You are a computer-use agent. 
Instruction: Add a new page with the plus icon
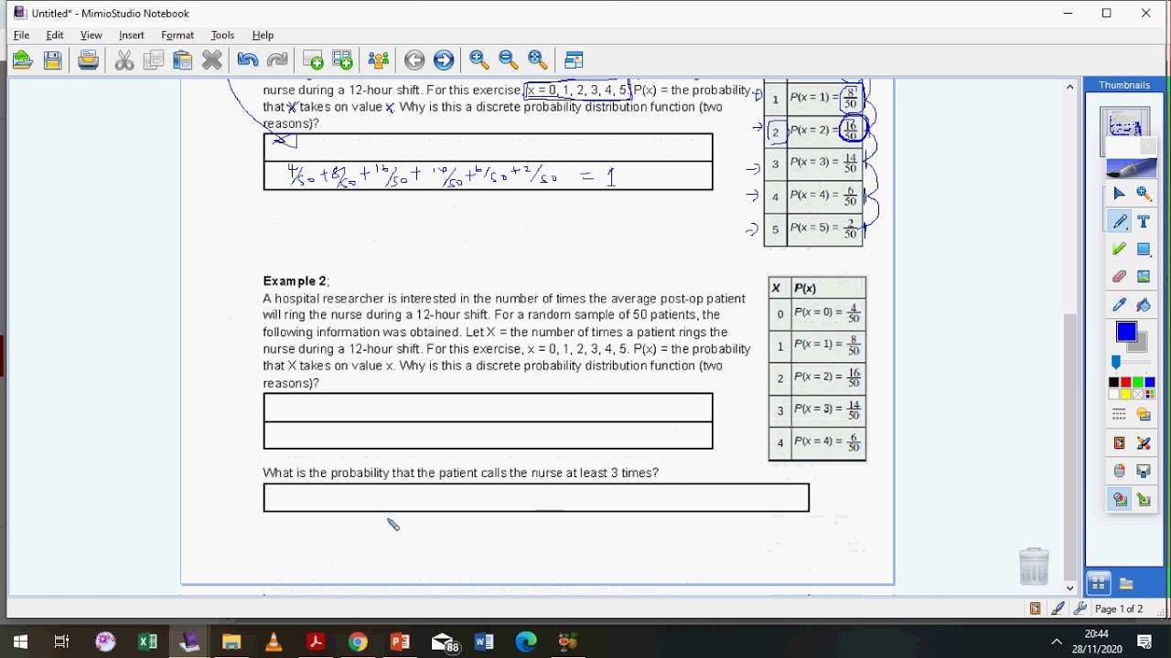[x=313, y=60]
